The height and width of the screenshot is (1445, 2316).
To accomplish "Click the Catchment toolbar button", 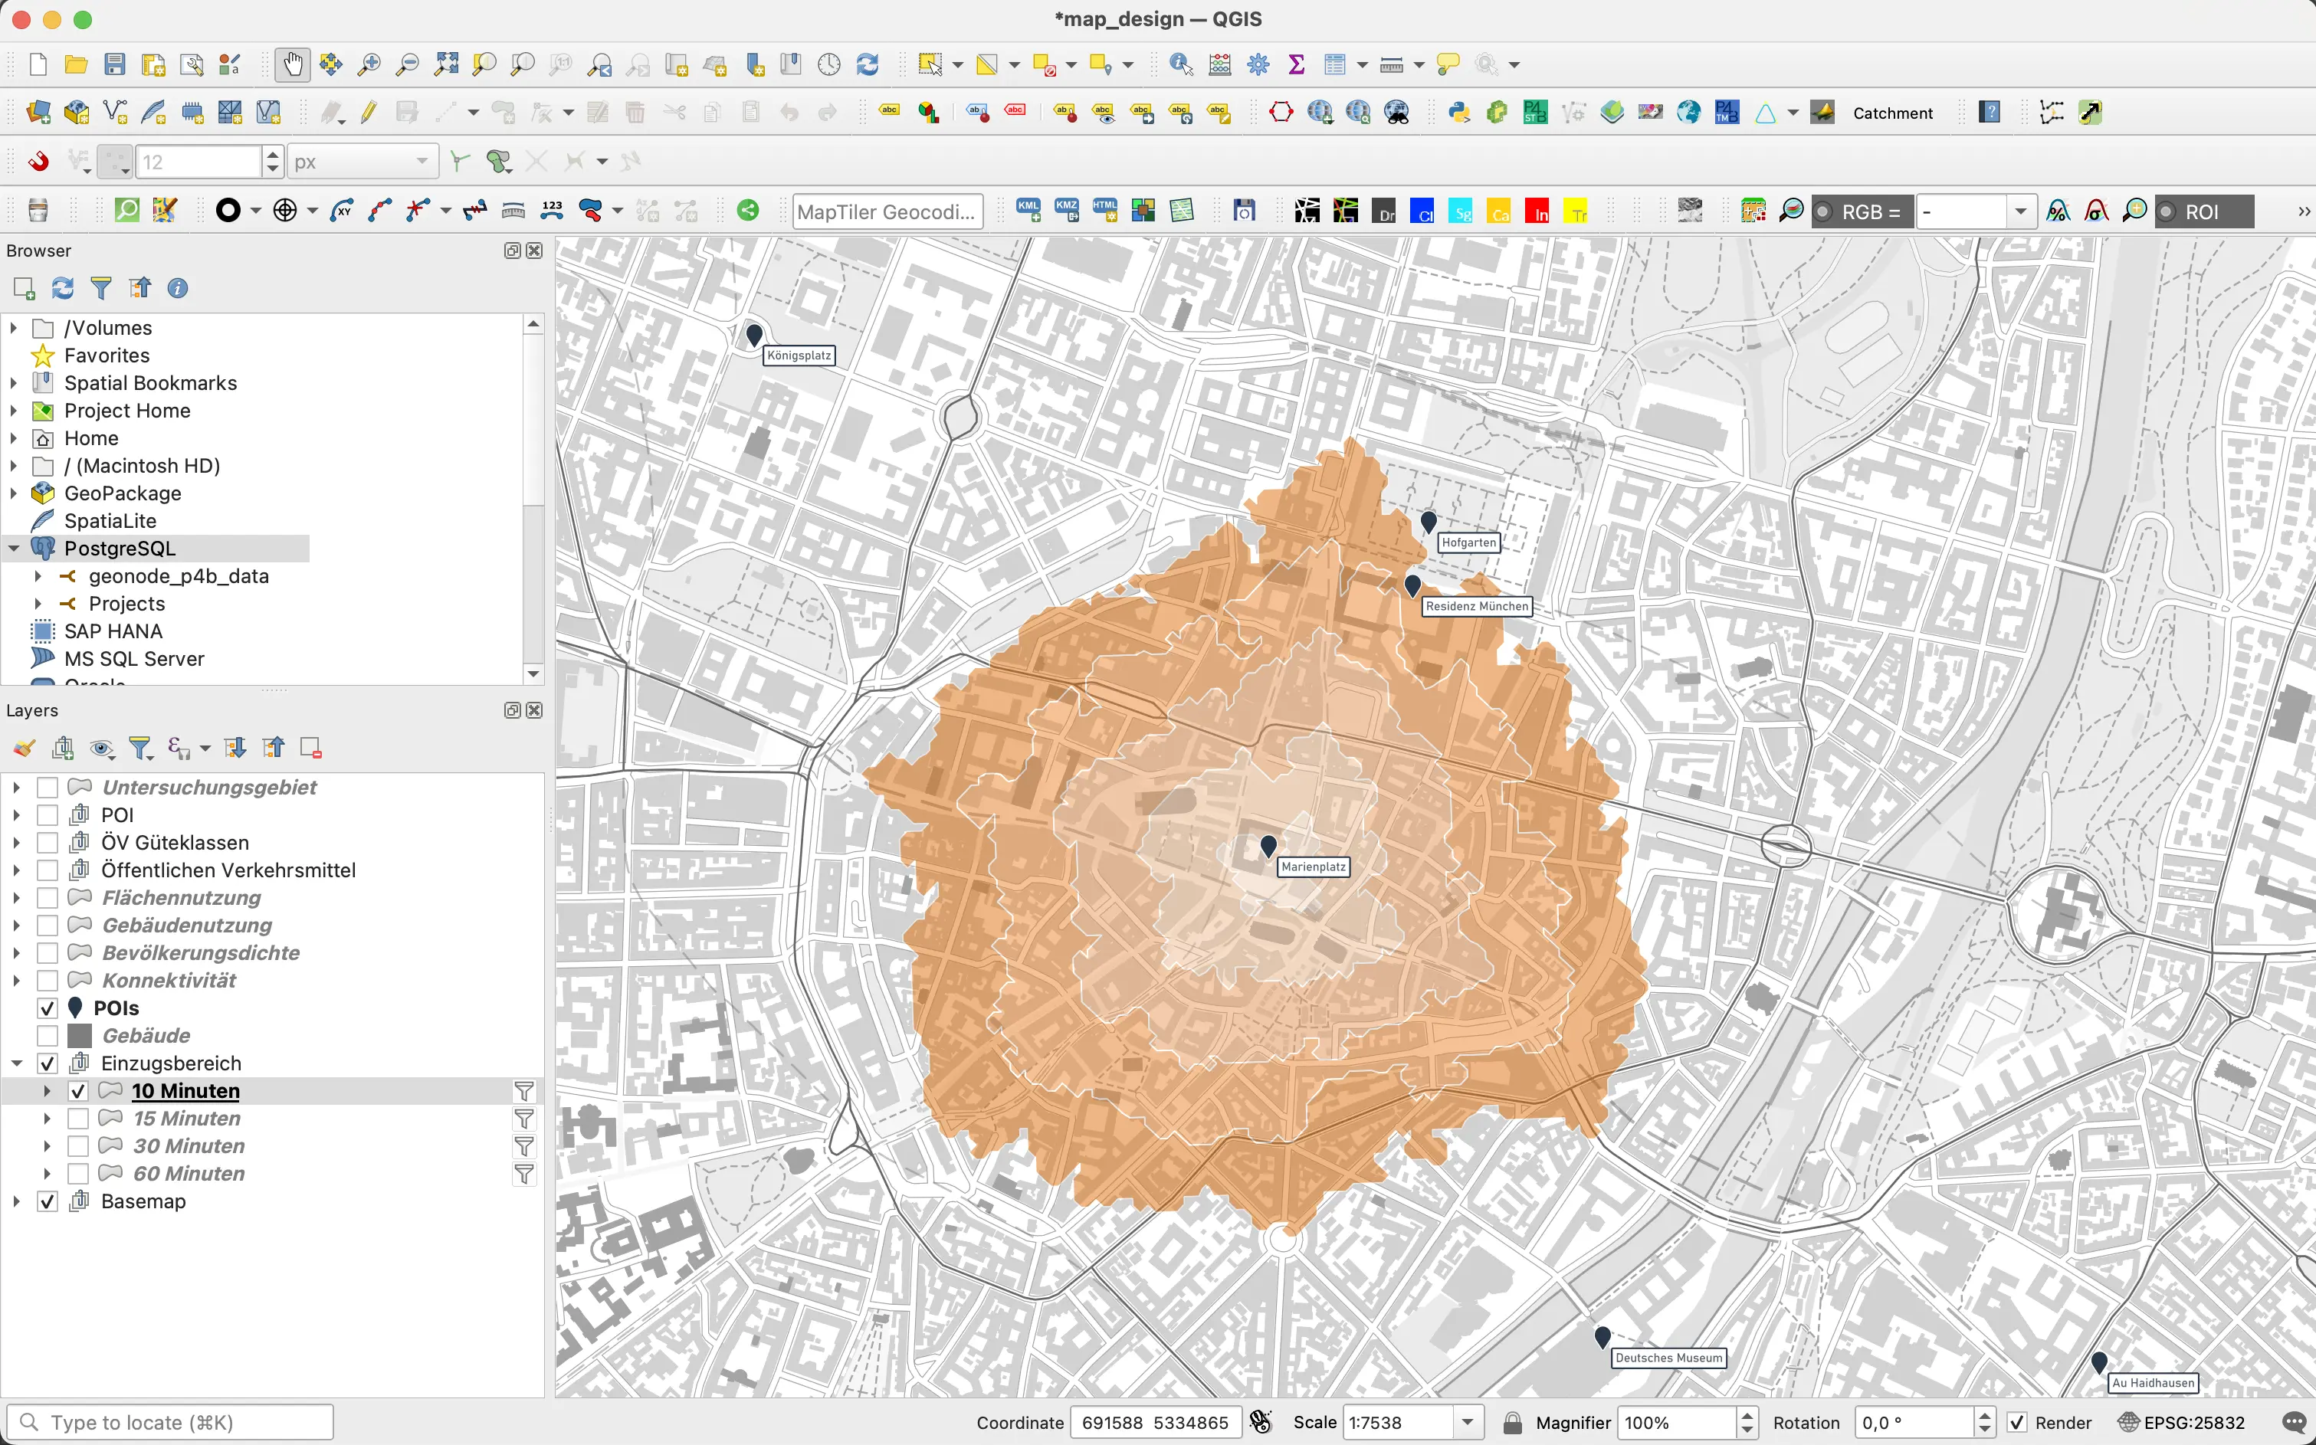I will click(1891, 113).
